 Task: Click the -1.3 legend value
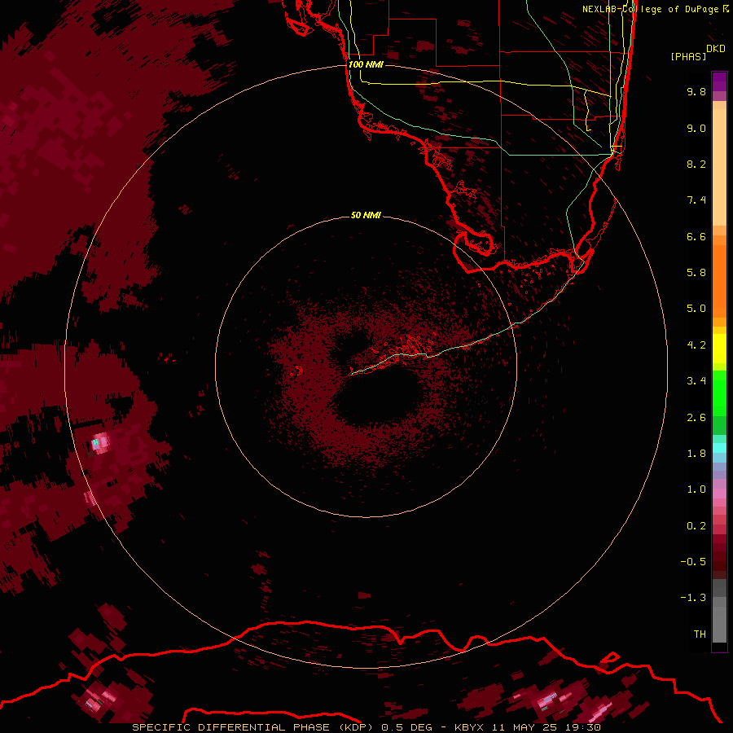693,598
